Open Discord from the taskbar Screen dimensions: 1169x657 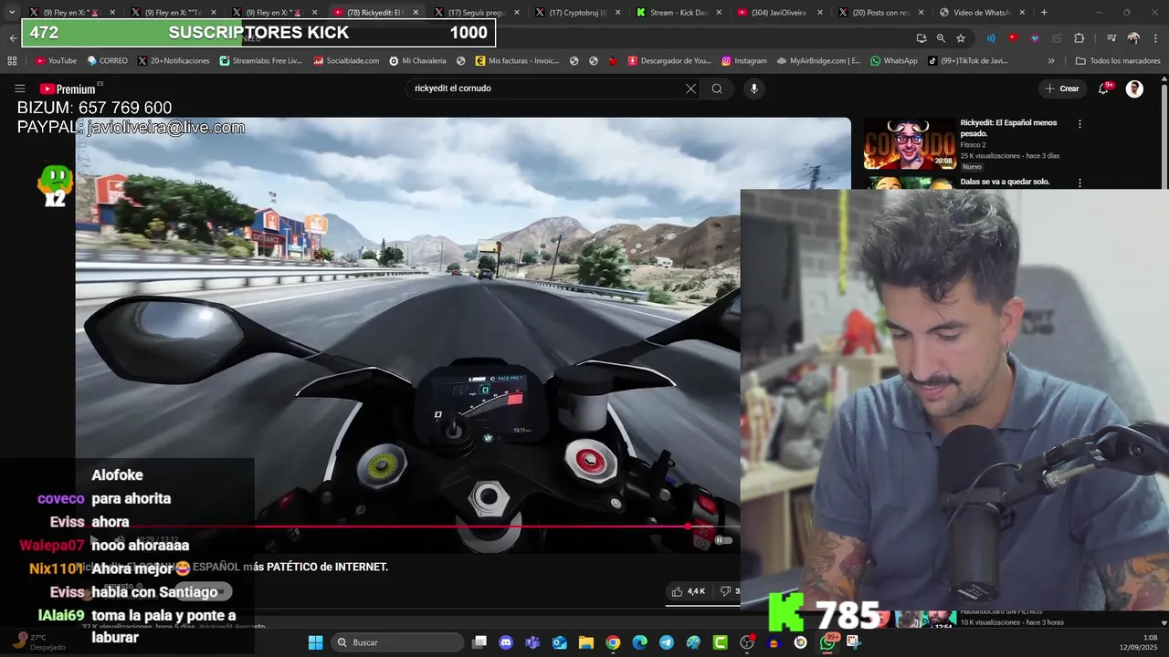(x=506, y=642)
